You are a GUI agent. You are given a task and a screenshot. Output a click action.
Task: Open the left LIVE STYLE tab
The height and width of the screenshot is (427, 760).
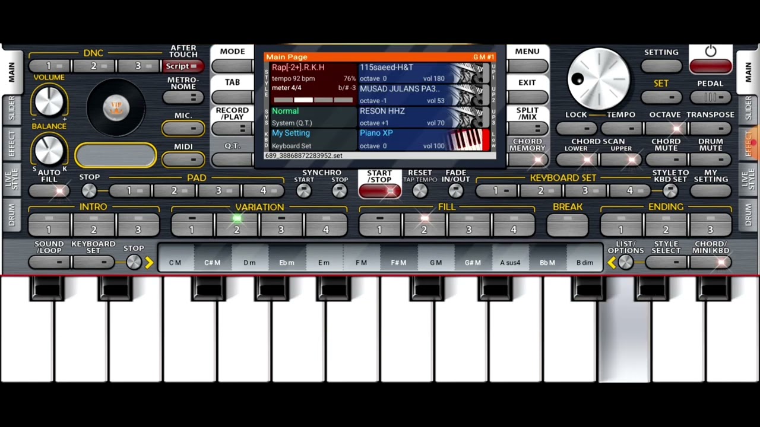click(x=11, y=179)
